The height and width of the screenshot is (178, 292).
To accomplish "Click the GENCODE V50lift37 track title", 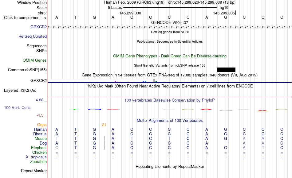I will pyautogui.click(x=170, y=22).
